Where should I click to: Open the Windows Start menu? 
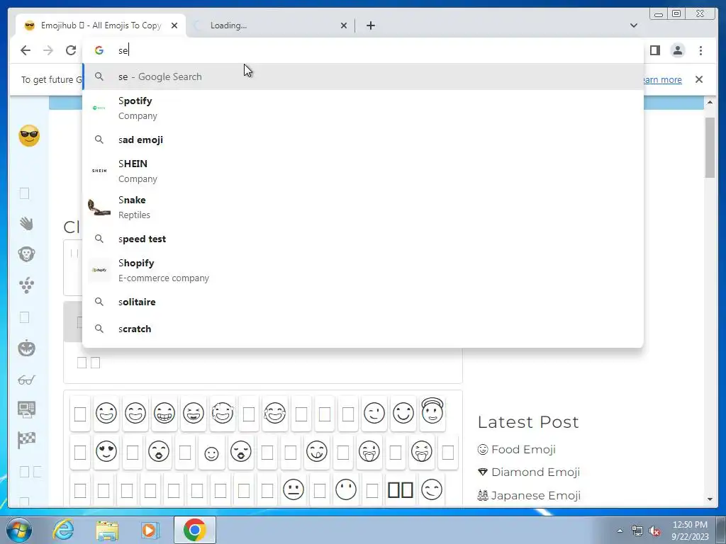click(x=19, y=530)
